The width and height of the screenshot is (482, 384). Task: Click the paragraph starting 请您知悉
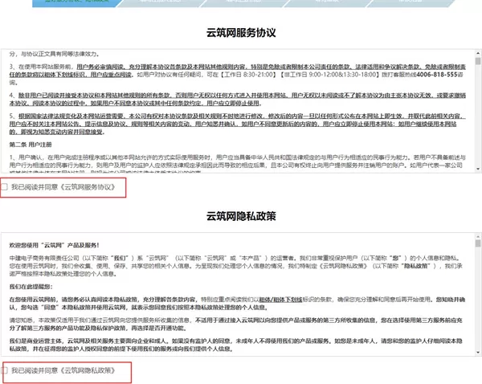pos(235,324)
